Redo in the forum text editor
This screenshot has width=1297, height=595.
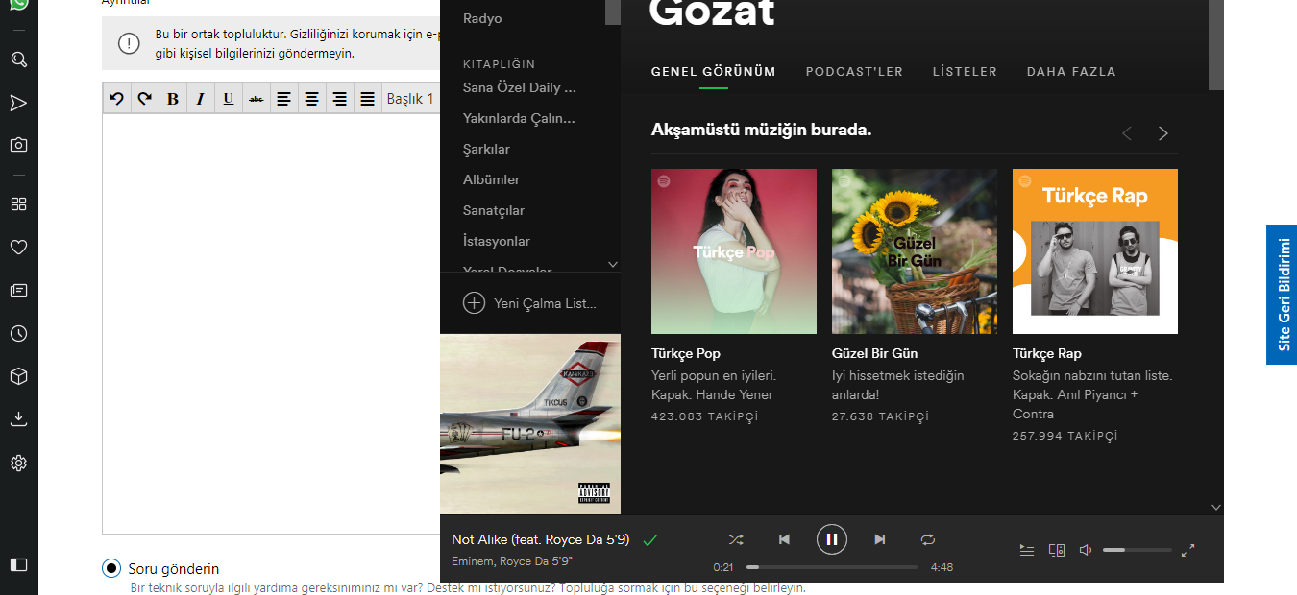(145, 98)
